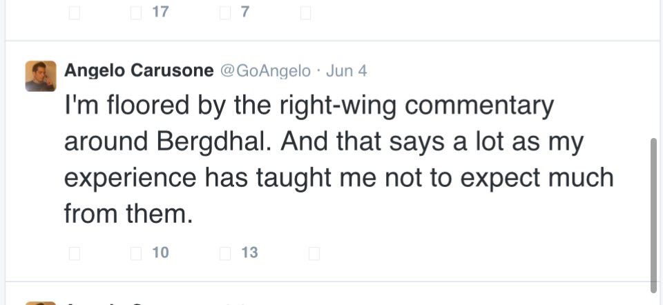Visit the @GoAngelo handle link
Viewport: 663px width, 305px height.
pos(265,71)
